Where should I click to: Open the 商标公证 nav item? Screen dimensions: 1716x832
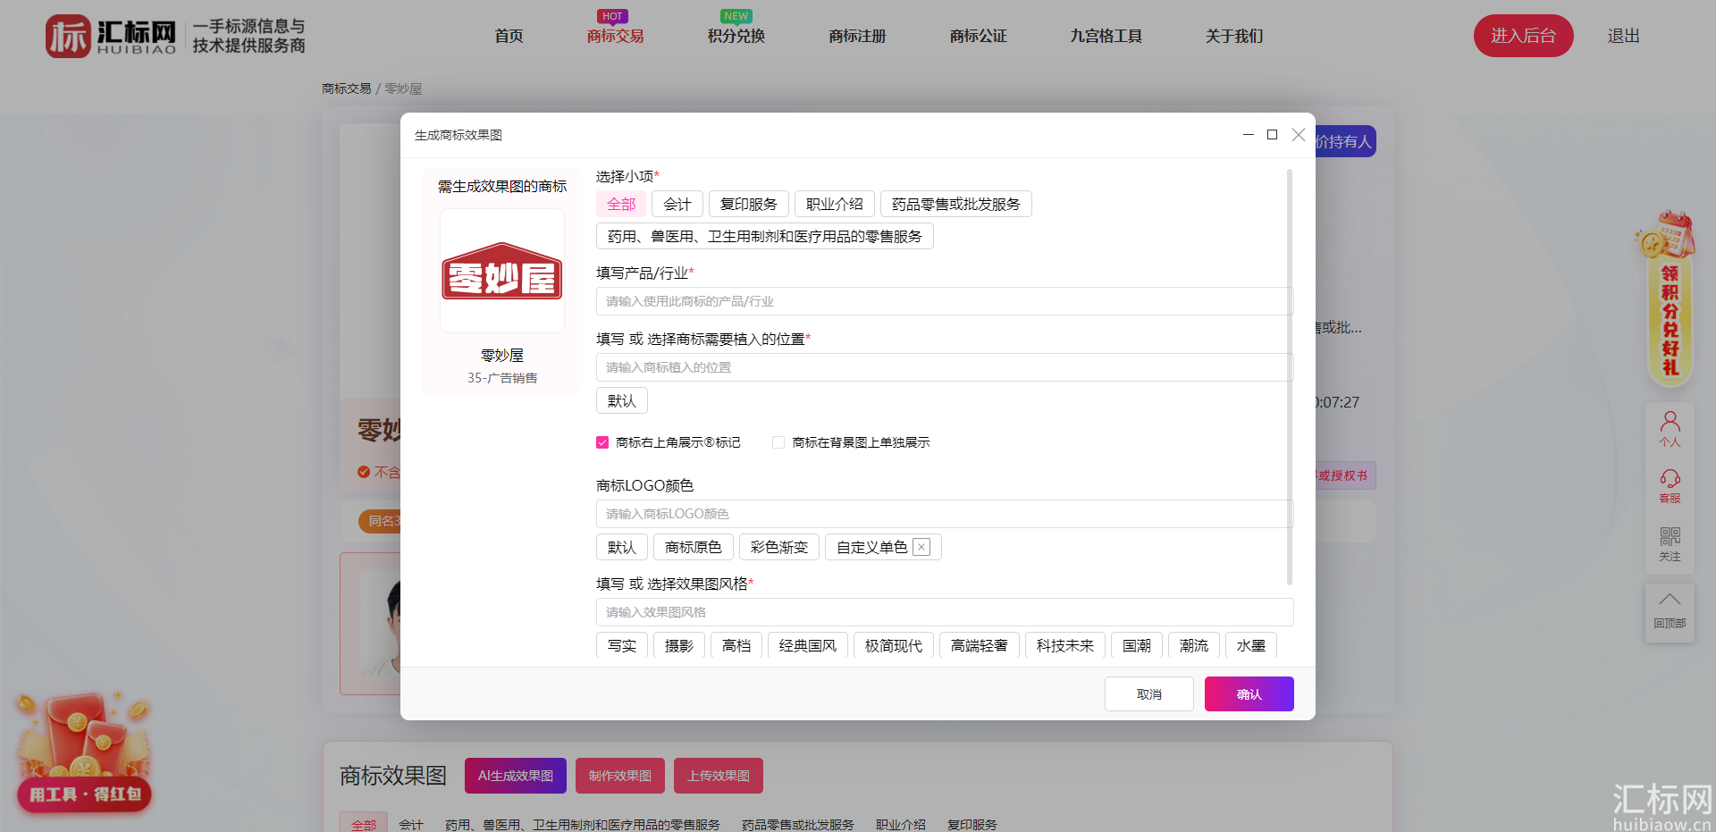[979, 36]
